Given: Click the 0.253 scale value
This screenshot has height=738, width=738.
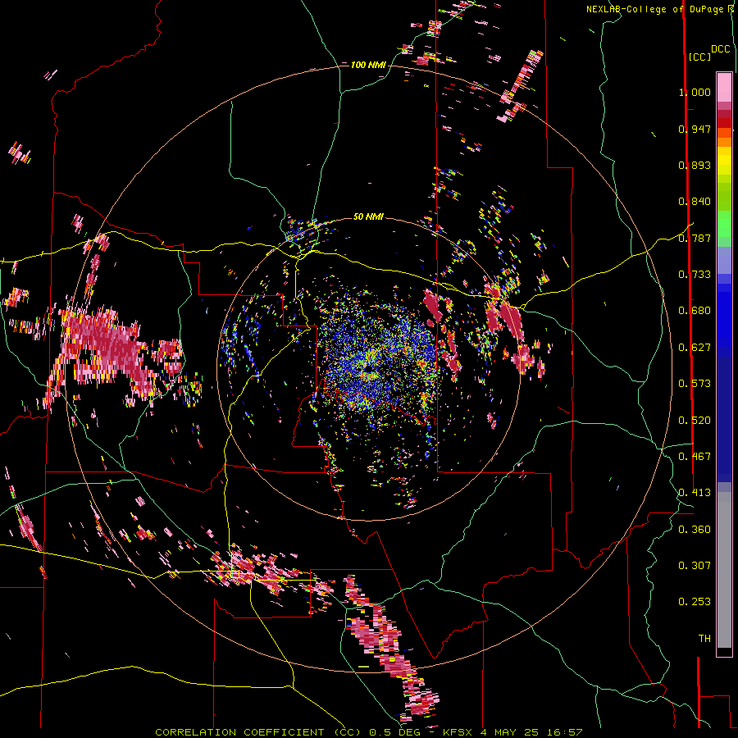Looking at the screenshot, I should point(695,602).
